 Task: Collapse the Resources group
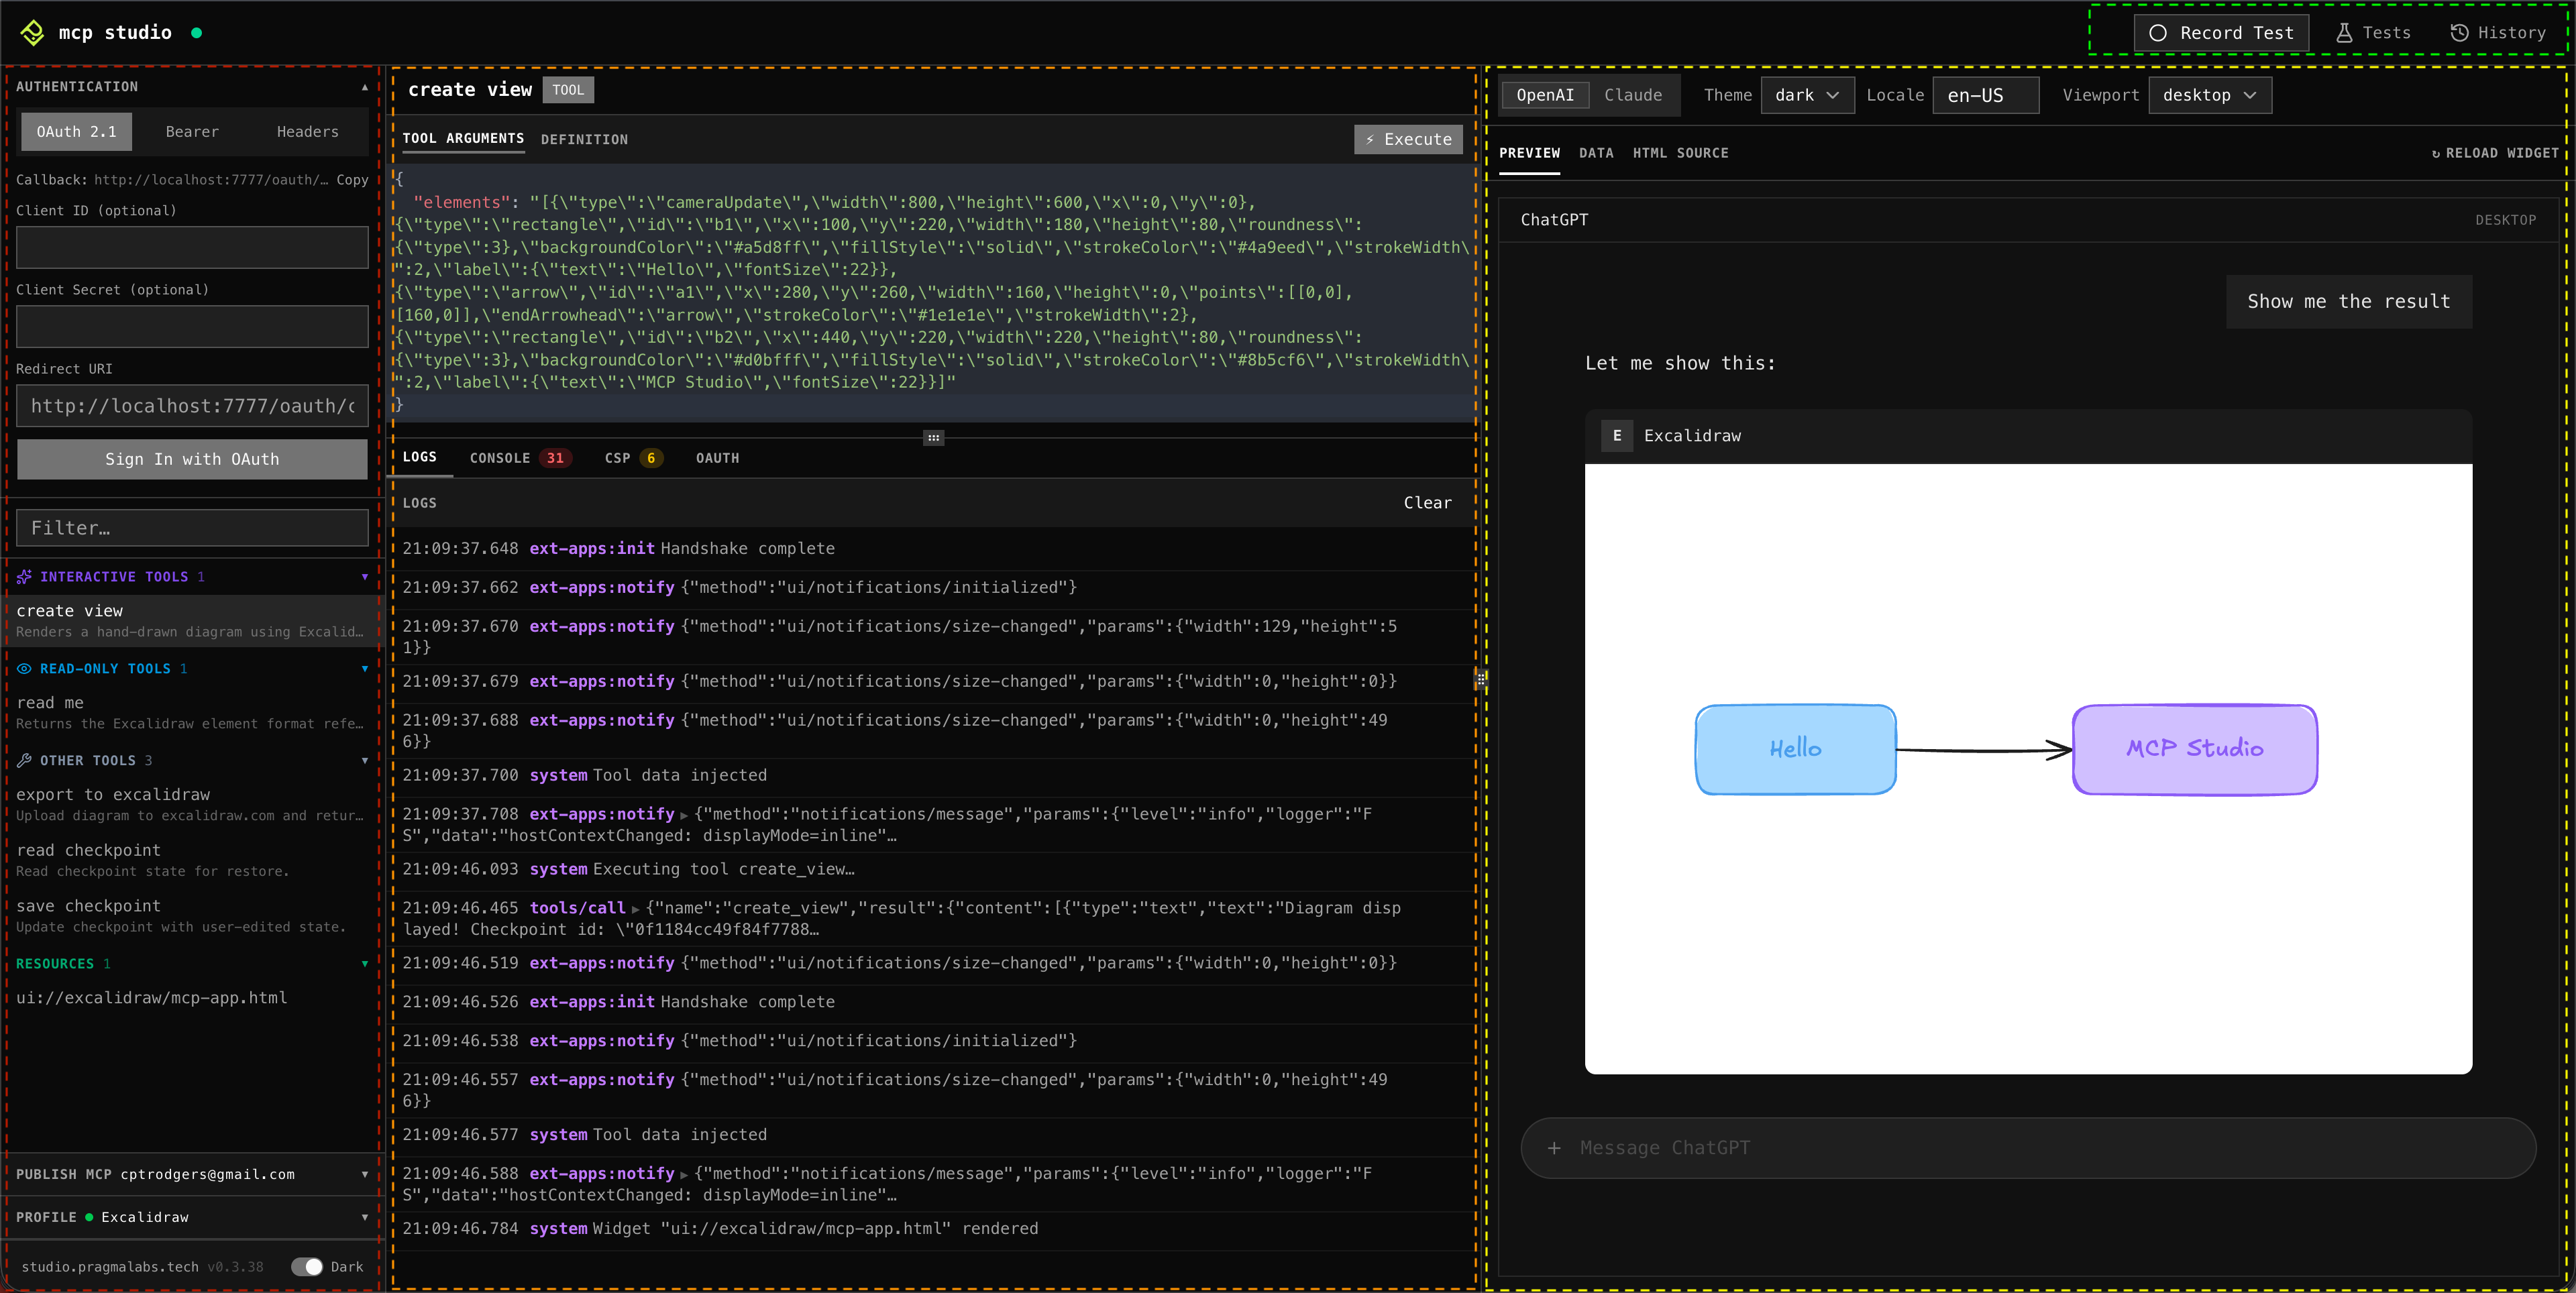[365, 964]
